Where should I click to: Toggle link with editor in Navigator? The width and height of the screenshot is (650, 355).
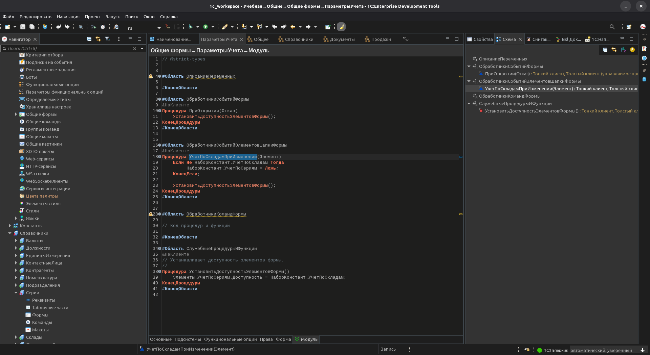coord(98,39)
